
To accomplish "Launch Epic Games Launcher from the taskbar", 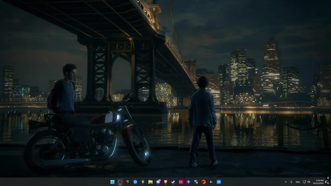I will pyautogui.click(x=128, y=182).
